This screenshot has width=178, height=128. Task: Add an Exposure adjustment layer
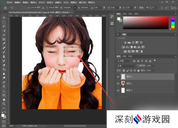[x=137, y=43]
